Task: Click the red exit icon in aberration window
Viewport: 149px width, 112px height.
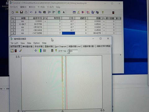Action: 16,51
